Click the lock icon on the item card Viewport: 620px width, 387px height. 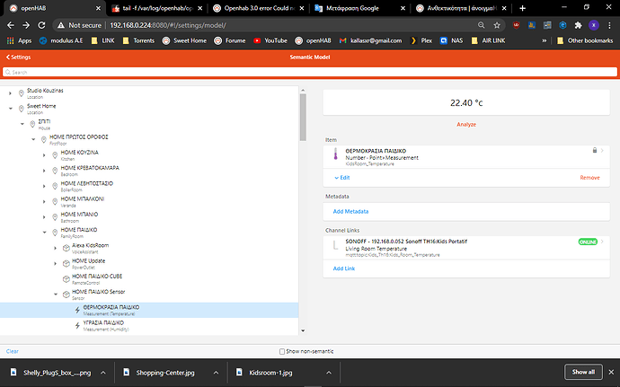pyautogui.click(x=594, y=150)
